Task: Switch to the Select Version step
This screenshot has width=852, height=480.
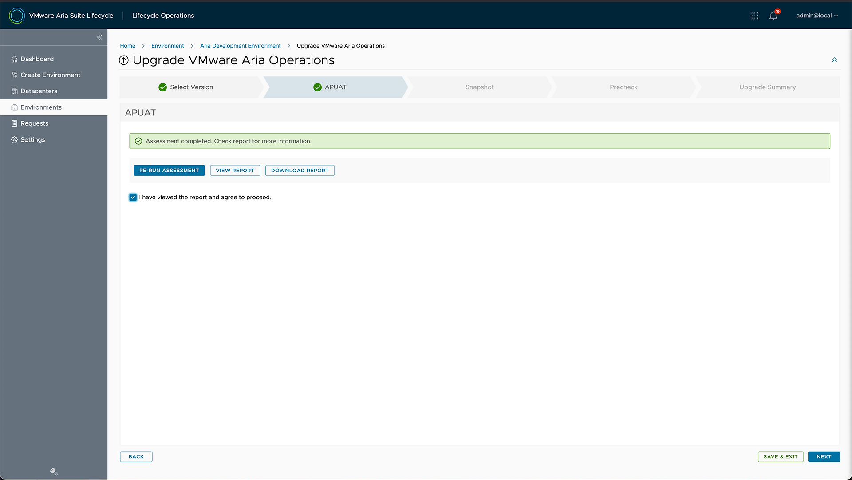Action: coord(191,87)
